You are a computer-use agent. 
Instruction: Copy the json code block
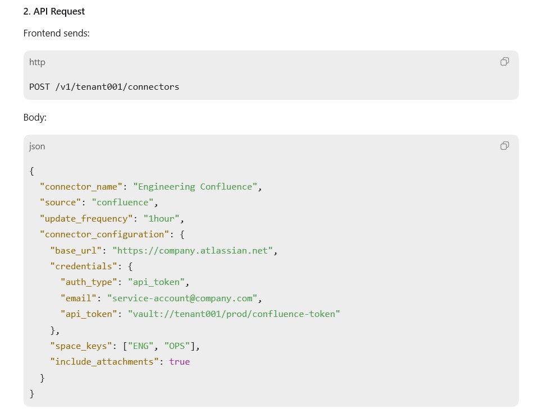[x=504, y=146]
